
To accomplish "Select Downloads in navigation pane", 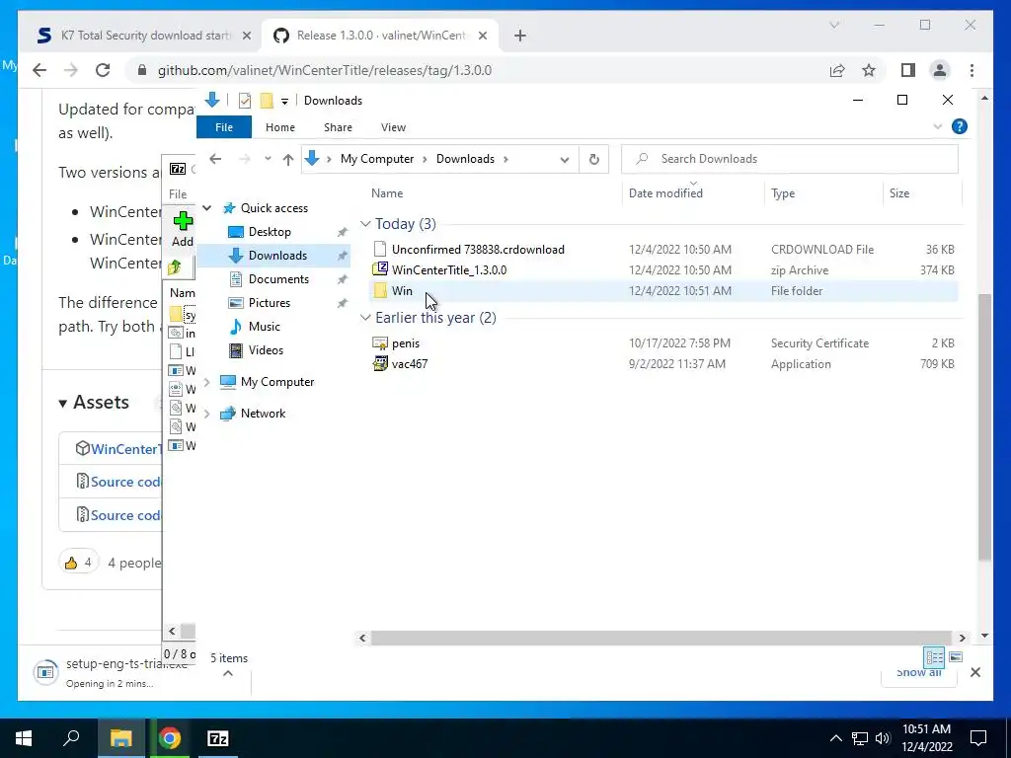I will (x=277, y=256).
